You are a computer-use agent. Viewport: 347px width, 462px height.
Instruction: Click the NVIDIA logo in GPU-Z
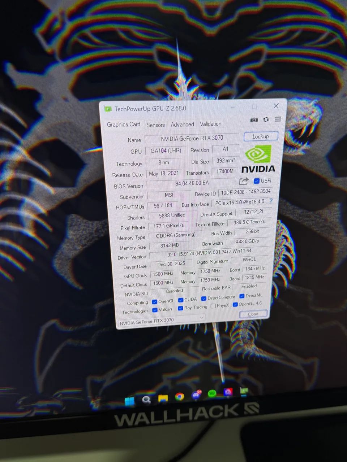click(x=258, y=159)
